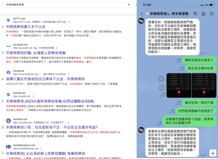Open the tts777.com result menu dots

click(x=69, y=22)
